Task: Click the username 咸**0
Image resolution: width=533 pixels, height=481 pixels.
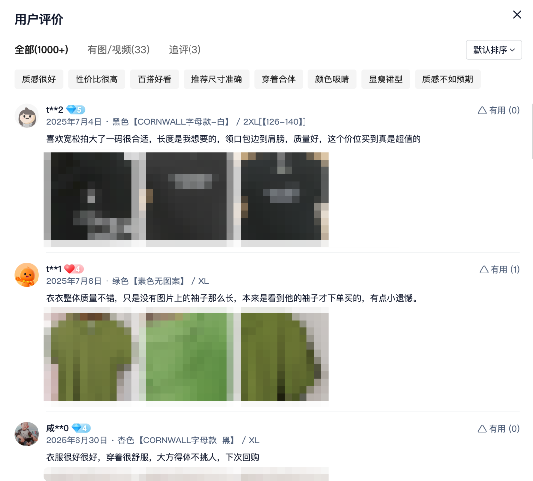Action: point(57,428)
